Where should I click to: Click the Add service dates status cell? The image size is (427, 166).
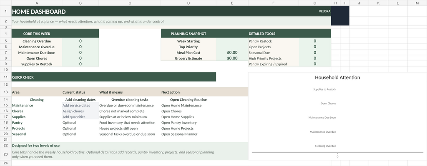tap(80, 105)
